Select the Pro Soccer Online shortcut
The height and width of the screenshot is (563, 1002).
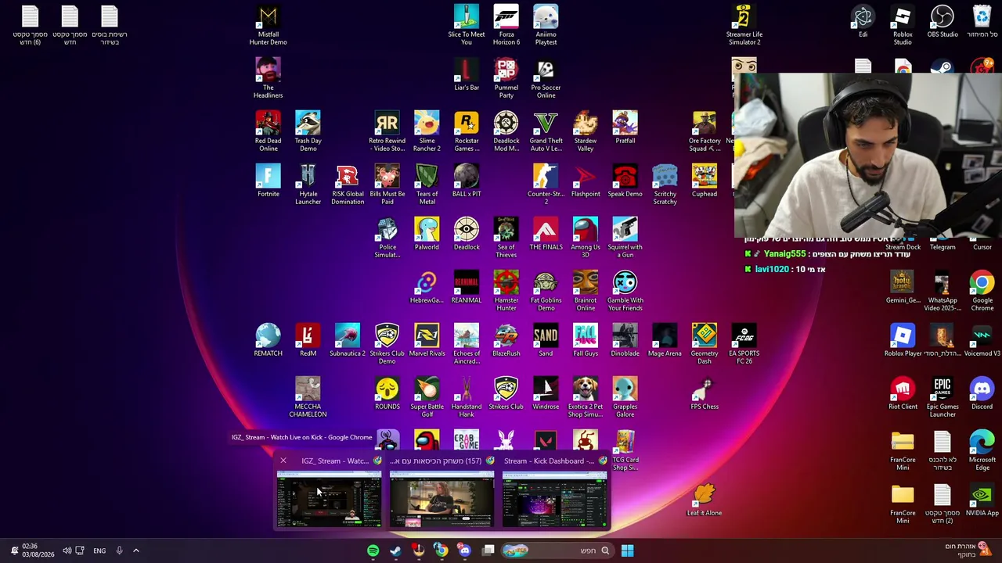[x=546, y=78]
